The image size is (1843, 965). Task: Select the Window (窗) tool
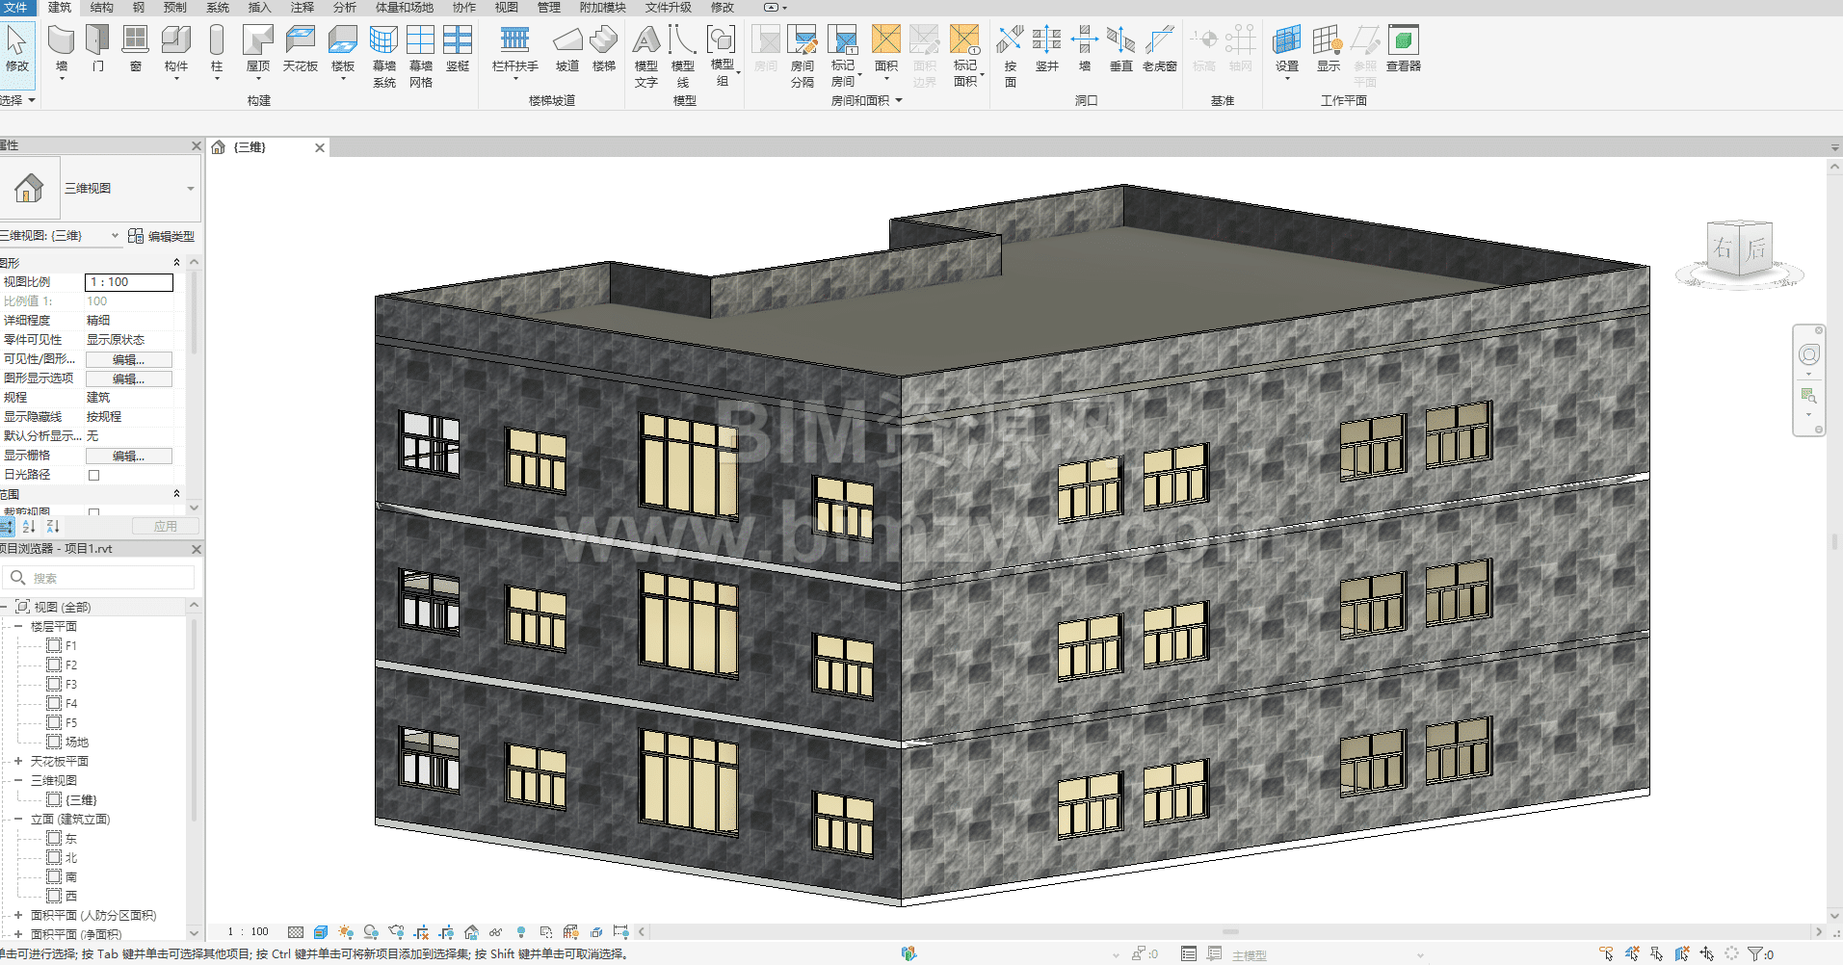click(x=135, y=48)
